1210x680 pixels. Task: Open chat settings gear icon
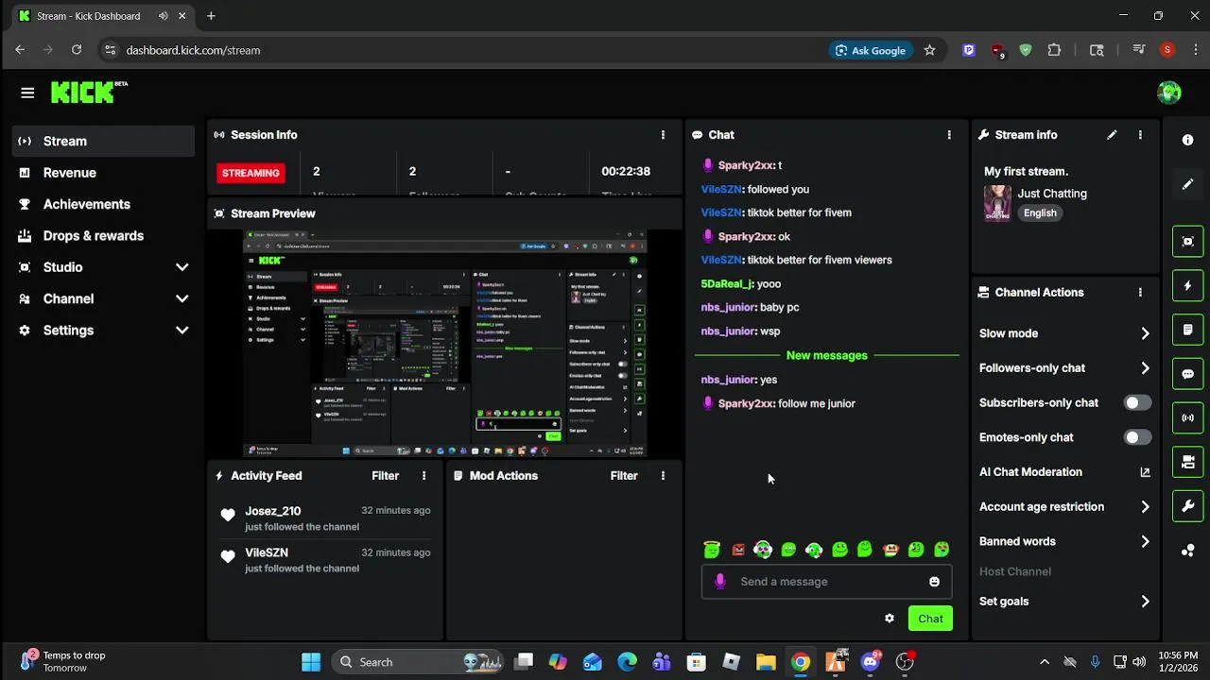click(x=890, y=619)
